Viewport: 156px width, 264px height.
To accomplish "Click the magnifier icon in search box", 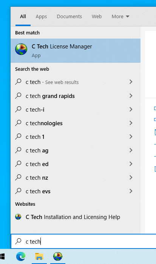I will click(x=18, y=241).
